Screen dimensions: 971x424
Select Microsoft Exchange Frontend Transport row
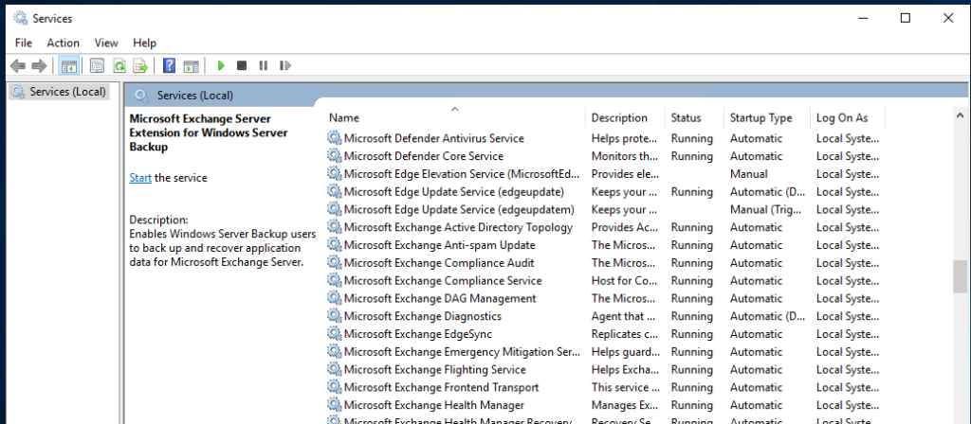pos(603,387)
